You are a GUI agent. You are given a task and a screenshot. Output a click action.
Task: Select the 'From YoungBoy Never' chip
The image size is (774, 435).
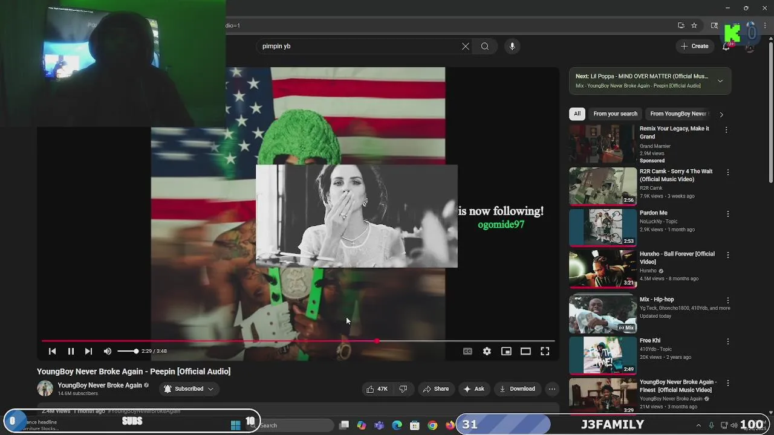679,114
